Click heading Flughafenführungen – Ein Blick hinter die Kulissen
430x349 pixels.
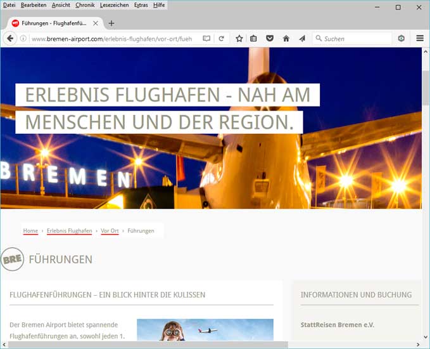coord(108,295)
